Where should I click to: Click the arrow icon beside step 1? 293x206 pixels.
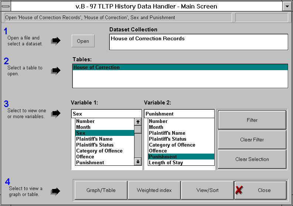point(55,41)
